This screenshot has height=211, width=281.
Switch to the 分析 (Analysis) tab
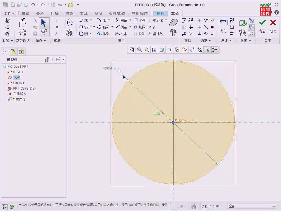pyautogui.click(x=40, y=13)
